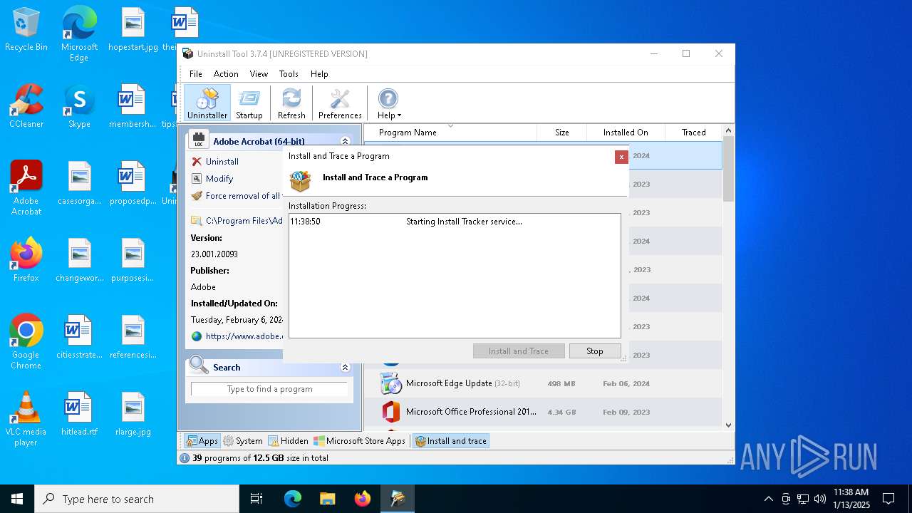Open the Help menu in menu bar
The width and height of the screenshot is (912, 513).
click(319, 74)
